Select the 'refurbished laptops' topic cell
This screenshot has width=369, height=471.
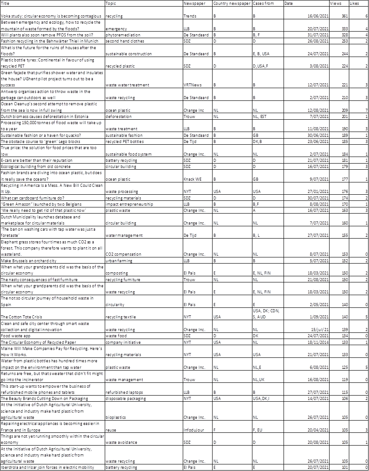click(x=144, y=389)
